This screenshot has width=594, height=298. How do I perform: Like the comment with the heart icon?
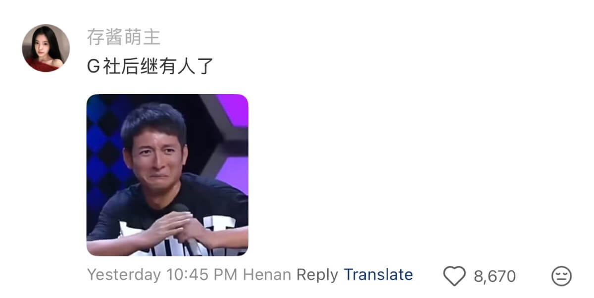[454, 276]
